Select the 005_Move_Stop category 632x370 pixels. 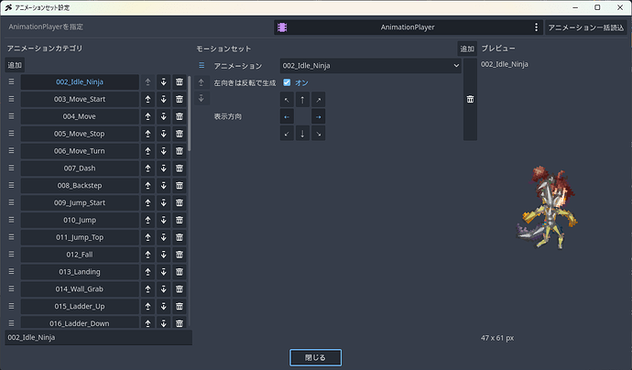click(x=80, y=134)
